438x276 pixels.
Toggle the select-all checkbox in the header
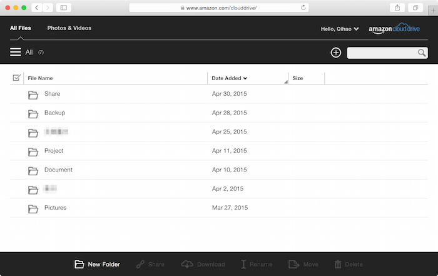[x=17, y=78]
